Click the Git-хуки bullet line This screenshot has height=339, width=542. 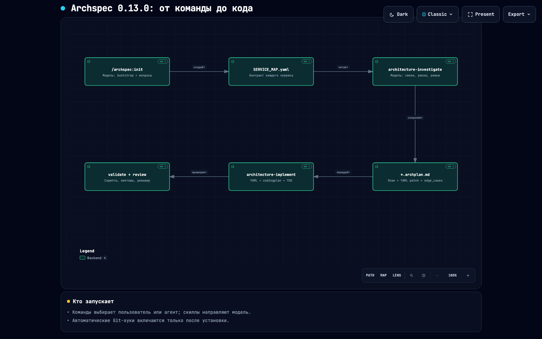click(x=151, y=321)
